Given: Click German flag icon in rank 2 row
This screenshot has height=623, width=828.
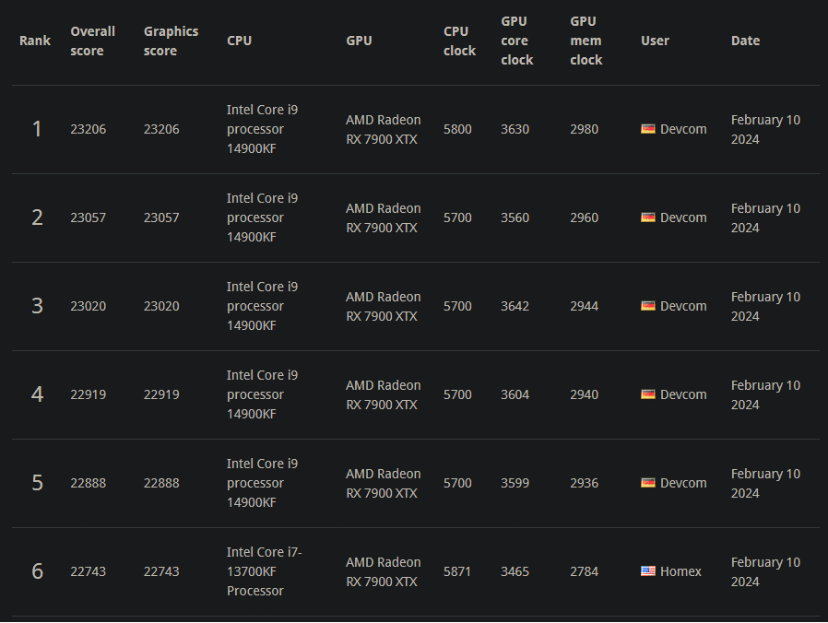Looking at the screenshot, I should click(x=648, y=217).
